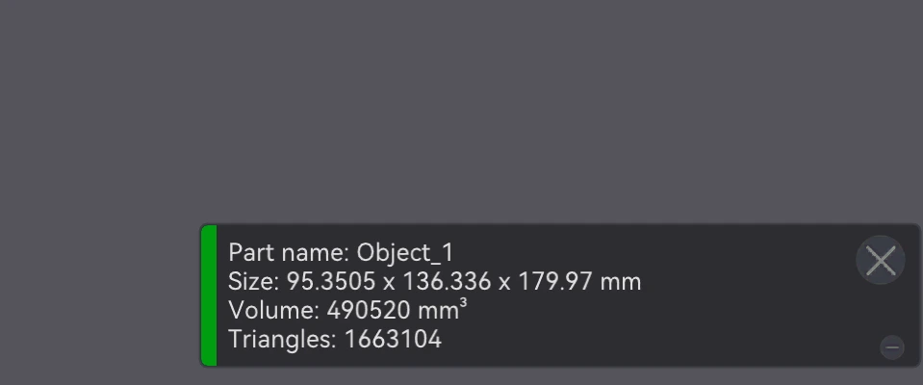Click the Object_1 part name value
This screenshot has width=923, height=385.
[x=405, y=252]
